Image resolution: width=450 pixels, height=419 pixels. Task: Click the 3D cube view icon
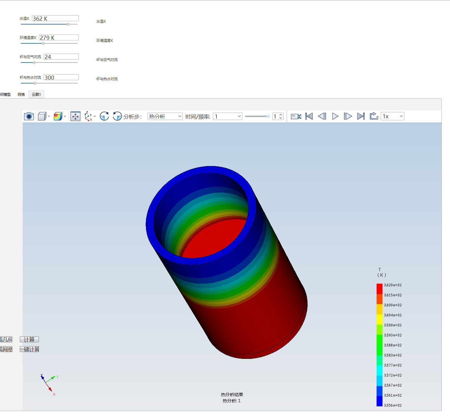(x=42, y=116)
